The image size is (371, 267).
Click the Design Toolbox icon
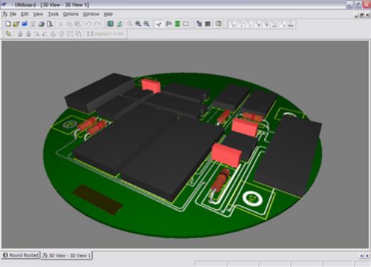[x=199, y=24]
